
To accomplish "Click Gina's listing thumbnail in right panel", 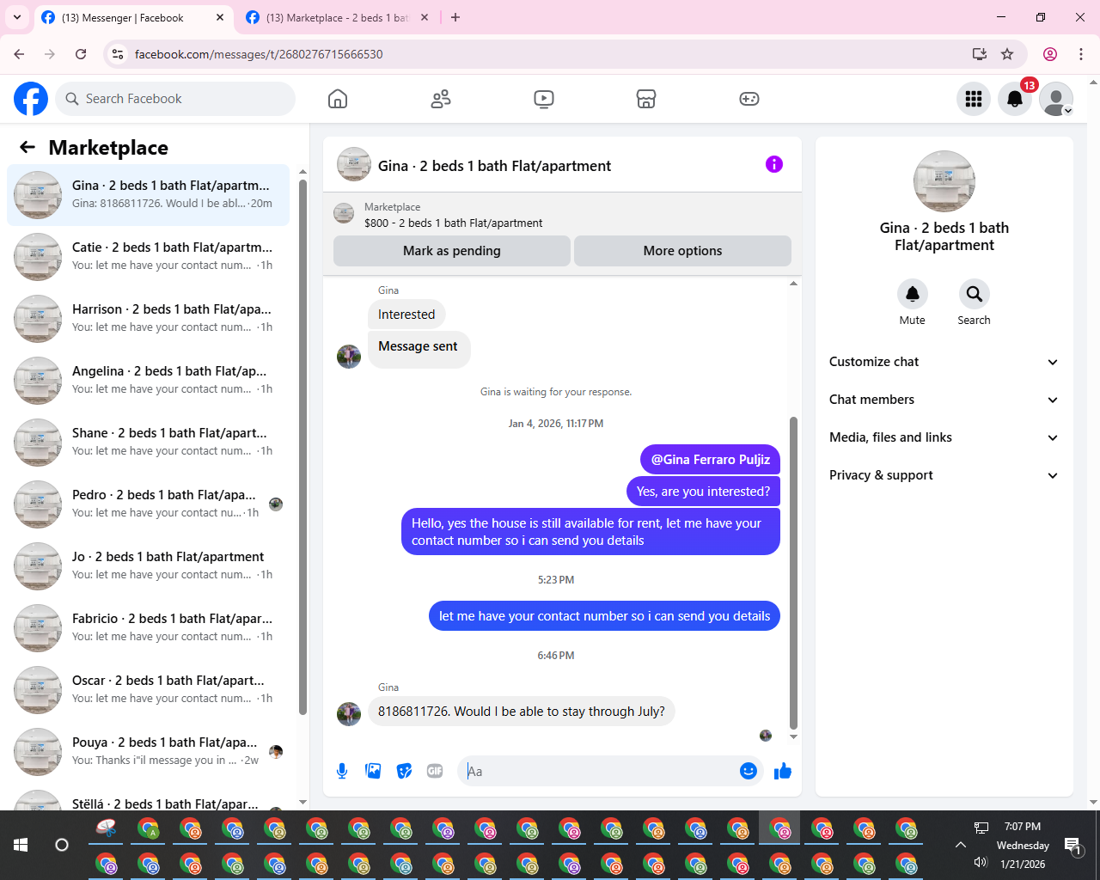I will point(944,181).
